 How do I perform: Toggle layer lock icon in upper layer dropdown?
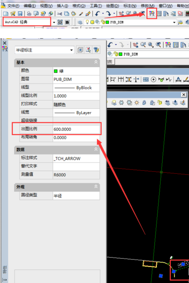(x=103, y=22)
